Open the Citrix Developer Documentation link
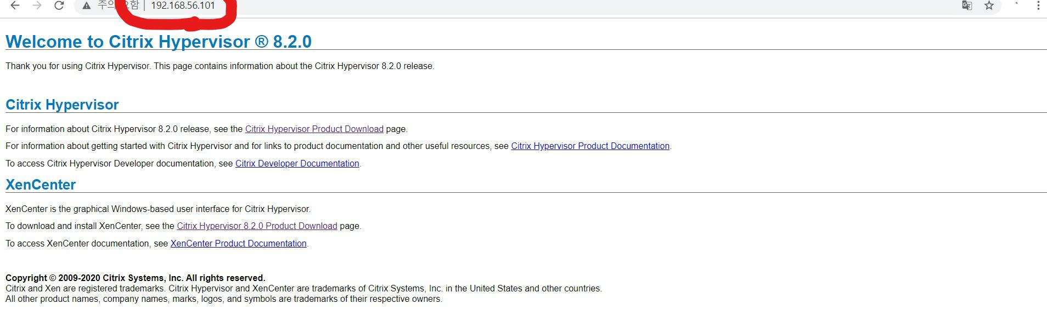Image resolution: width=1047 pixels, height=321 pixels. coord(297,164)
